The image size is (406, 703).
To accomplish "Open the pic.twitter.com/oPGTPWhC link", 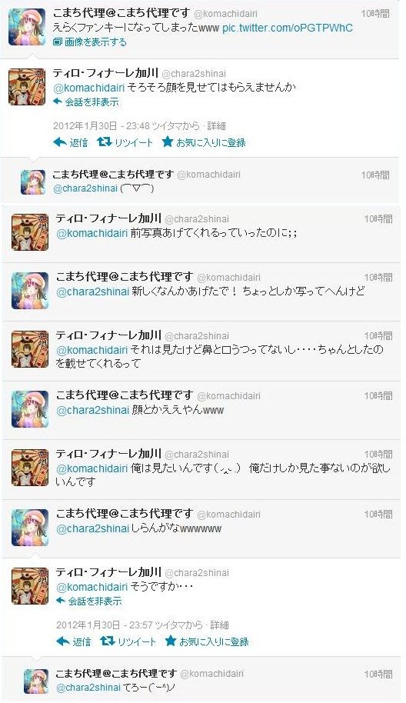I will pos(288,28).
